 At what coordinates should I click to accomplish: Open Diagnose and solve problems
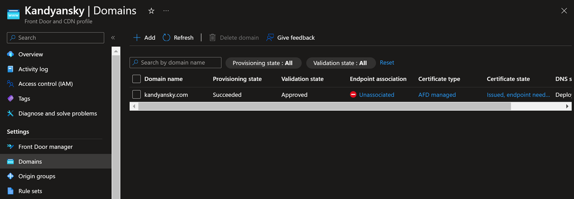pyautogui.click(x=57, y=113)
